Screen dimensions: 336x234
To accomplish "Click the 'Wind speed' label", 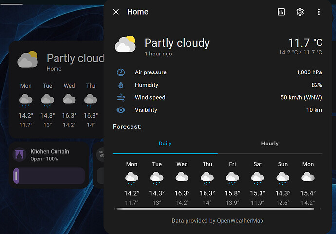I will 150,97.
